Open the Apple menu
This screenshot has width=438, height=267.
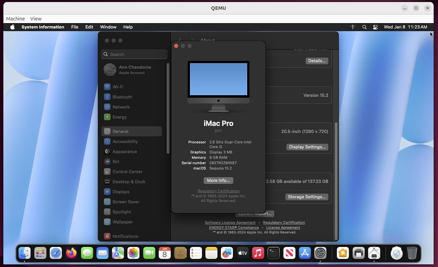click(x=12, y=27)
